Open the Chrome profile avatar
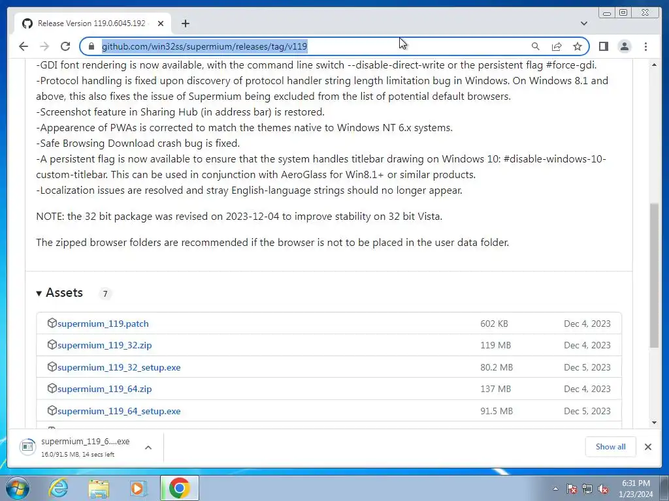Image resolution: width=669 pixels, height=501 pixels. point(624,46)
